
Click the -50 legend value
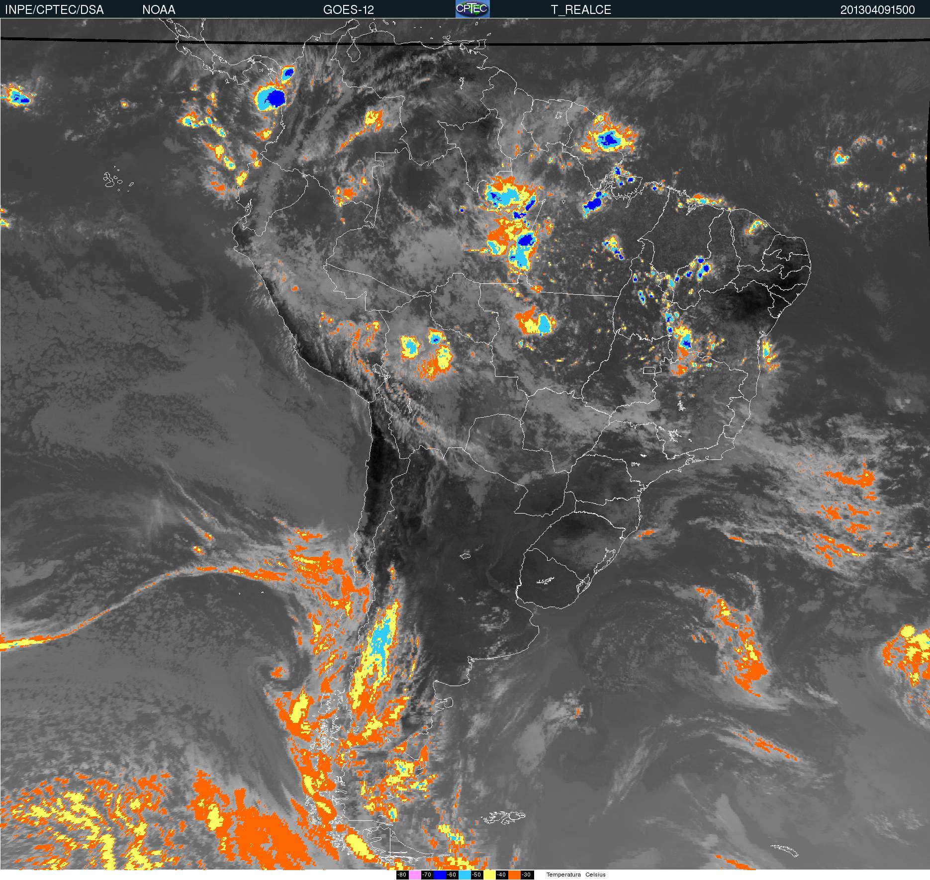pos(476,875)
